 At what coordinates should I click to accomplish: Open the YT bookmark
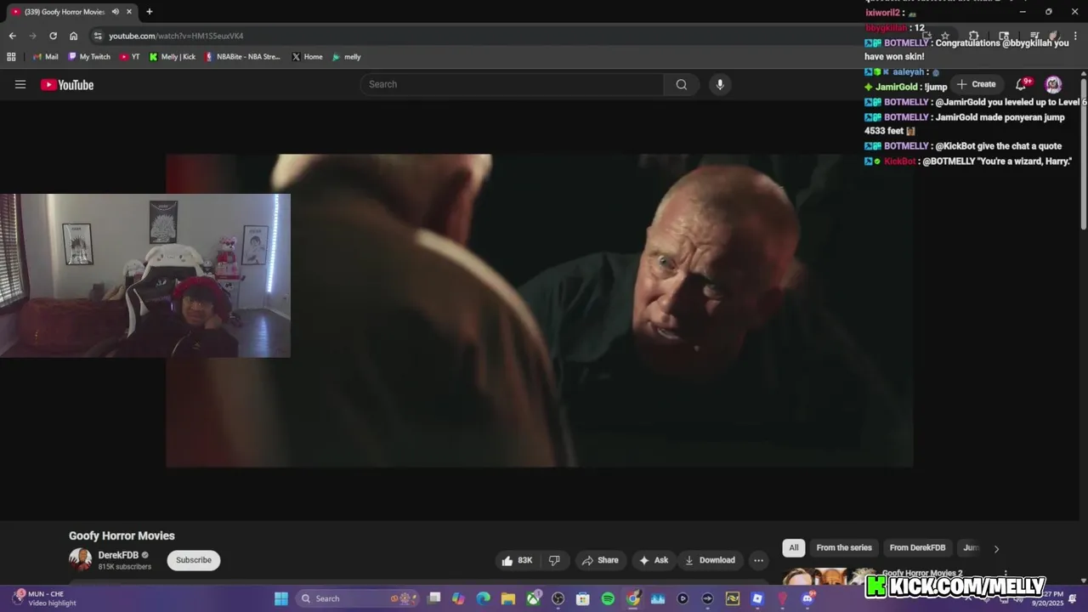point(130,57)
